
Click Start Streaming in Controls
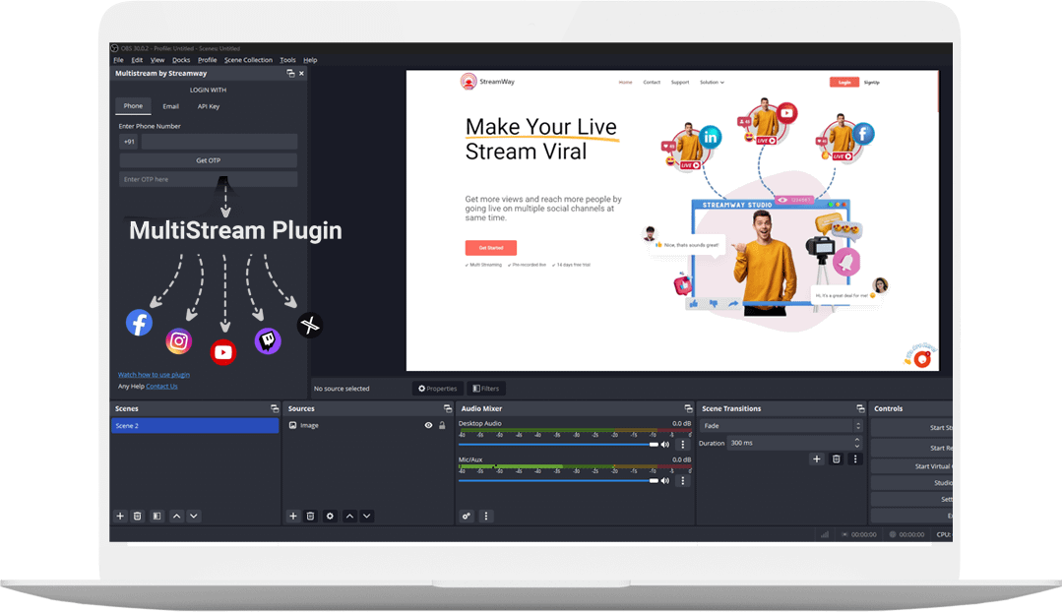point(911,428)
